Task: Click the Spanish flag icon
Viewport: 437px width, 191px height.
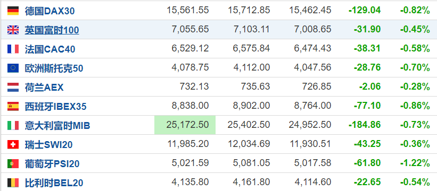Action: [x=13, y=106]
